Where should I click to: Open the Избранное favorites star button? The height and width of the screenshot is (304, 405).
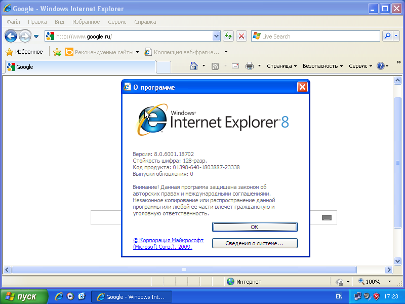point(24,52)
